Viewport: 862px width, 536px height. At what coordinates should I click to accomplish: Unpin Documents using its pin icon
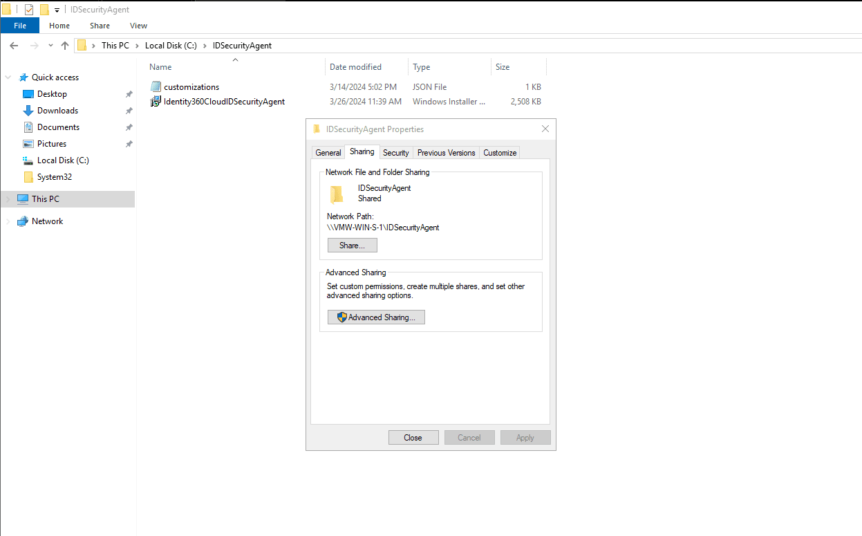129,127
